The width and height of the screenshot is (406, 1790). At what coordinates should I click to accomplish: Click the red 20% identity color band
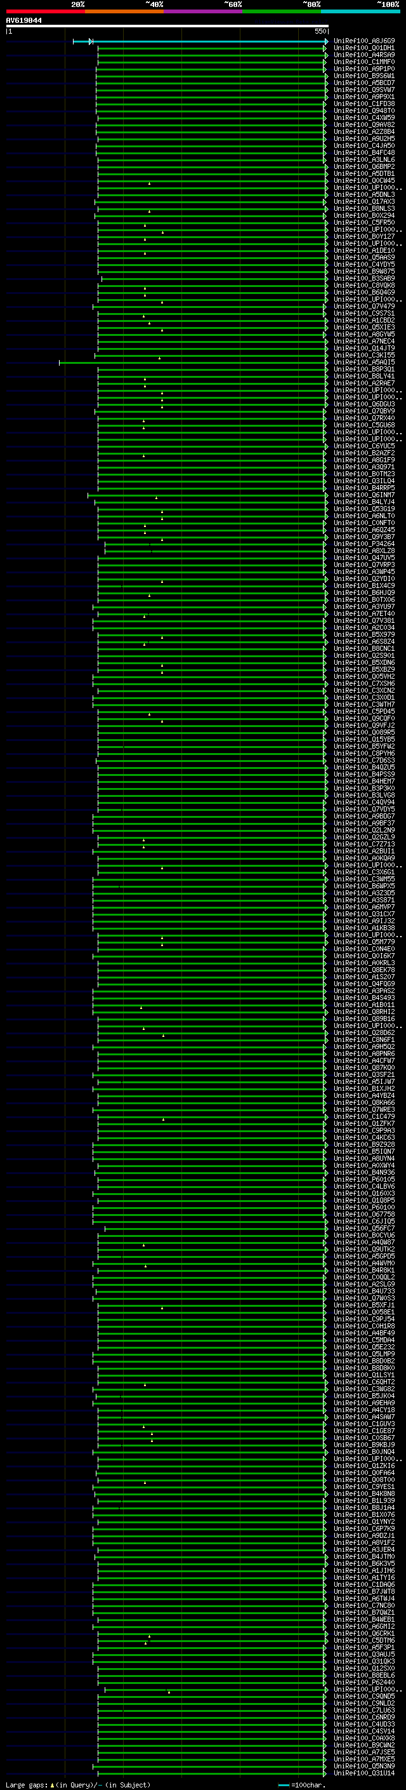point(45,11)
